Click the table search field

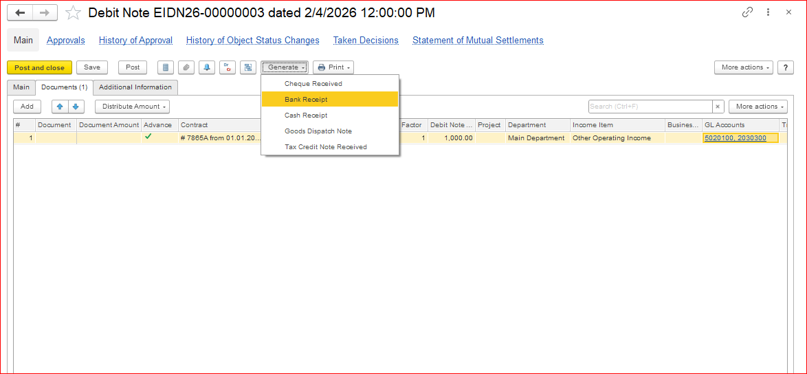(650, 107)
